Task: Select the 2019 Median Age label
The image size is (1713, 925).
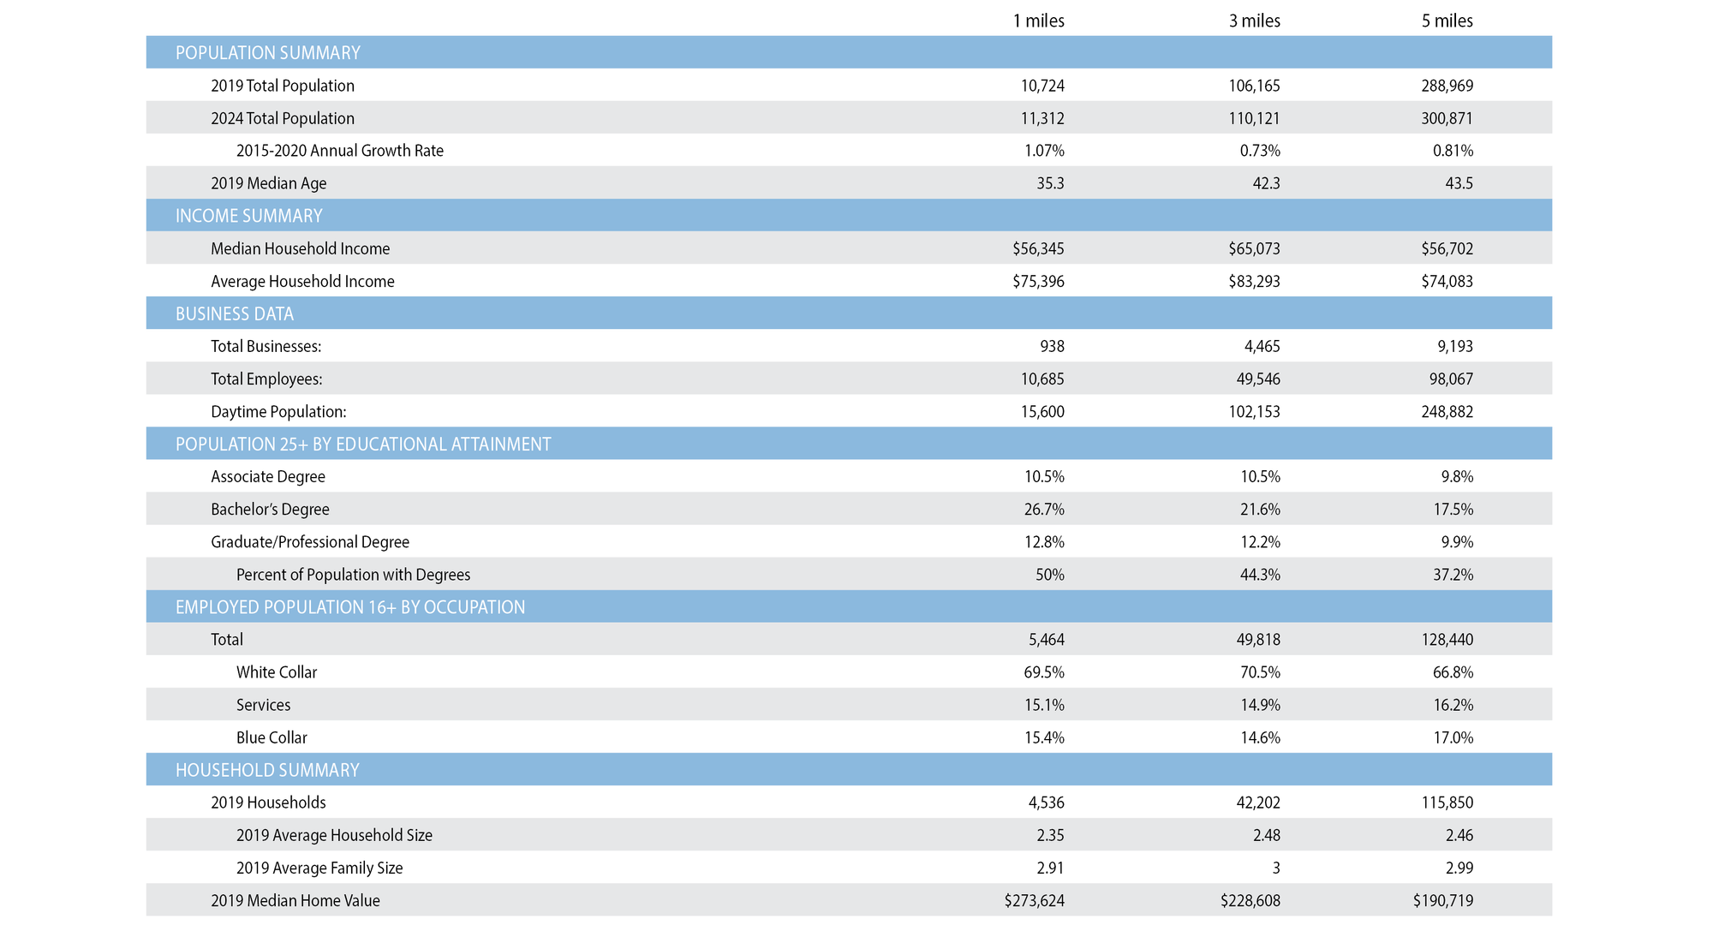Action: pos(268,183)
